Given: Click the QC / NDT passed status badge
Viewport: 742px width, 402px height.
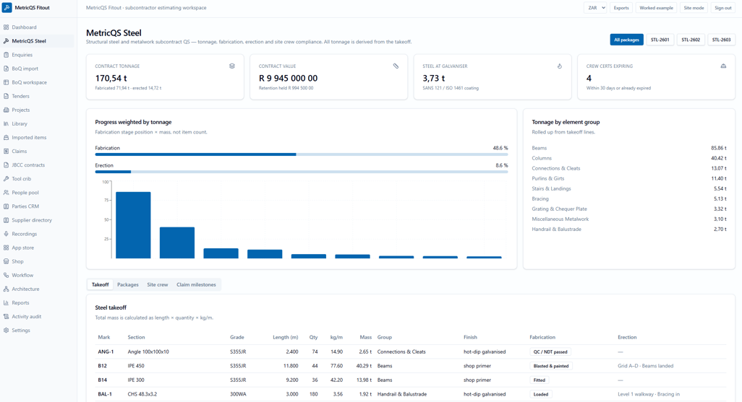Looking at the screenshot, I should tap(550, 352).
